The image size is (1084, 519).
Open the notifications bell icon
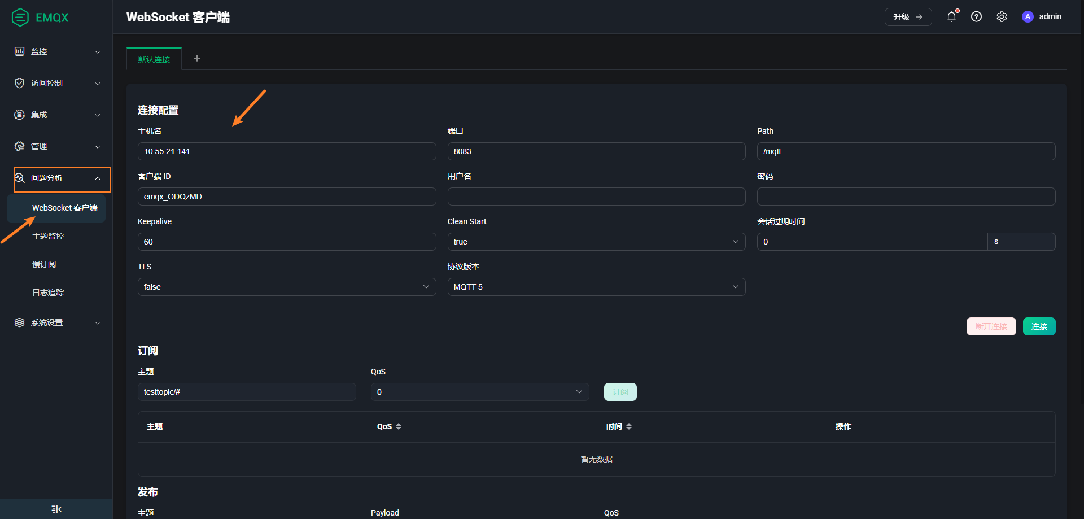click(951, 16)
